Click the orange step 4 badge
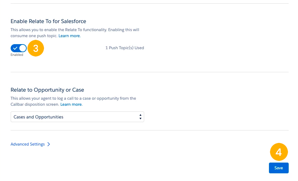Image resolution: width=298 pixels, height=181 pixels. 279,152
